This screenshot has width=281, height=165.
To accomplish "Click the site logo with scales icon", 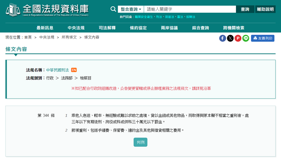I will click(x=47, y=10).
